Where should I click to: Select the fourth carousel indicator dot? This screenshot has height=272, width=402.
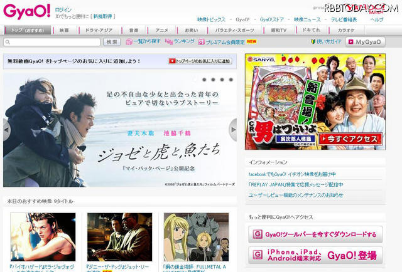tap(231, 80)
